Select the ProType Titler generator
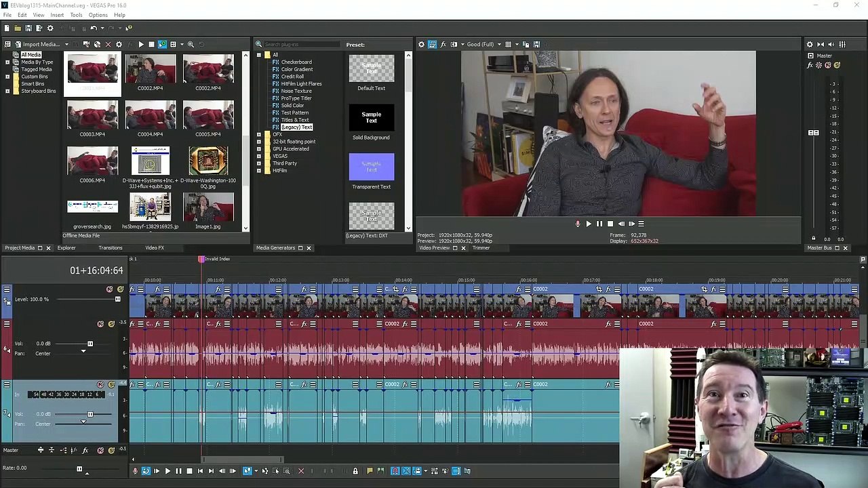The image size is (868, 488). click(x=296, y=98)
